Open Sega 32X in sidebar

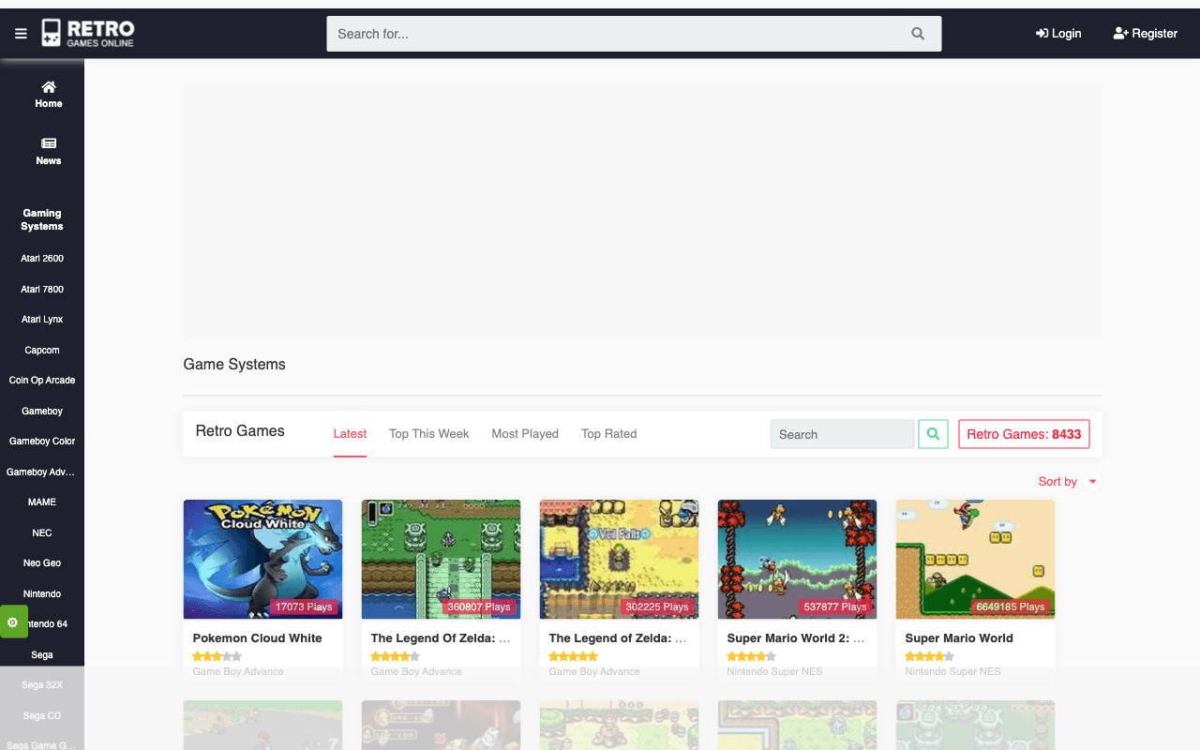point(42,685)
